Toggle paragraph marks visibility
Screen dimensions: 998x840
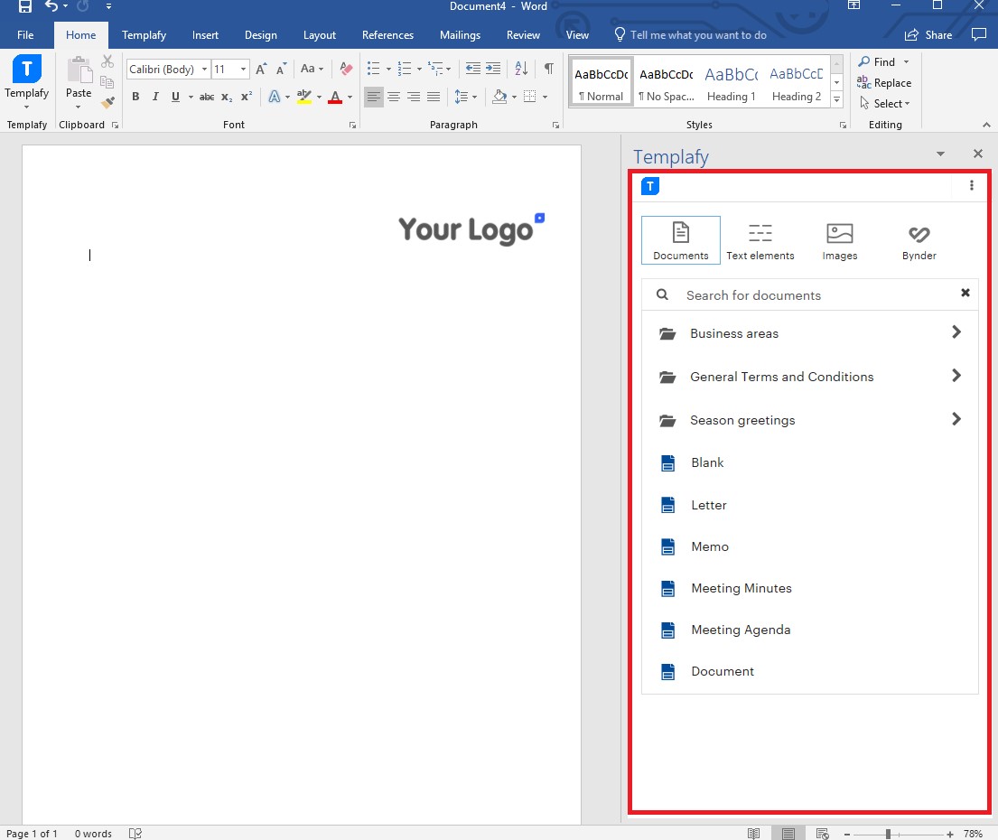548,68
